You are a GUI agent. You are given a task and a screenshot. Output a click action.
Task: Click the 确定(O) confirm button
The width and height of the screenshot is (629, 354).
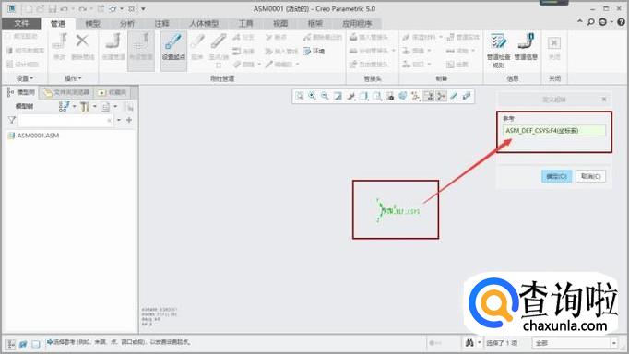556,176
